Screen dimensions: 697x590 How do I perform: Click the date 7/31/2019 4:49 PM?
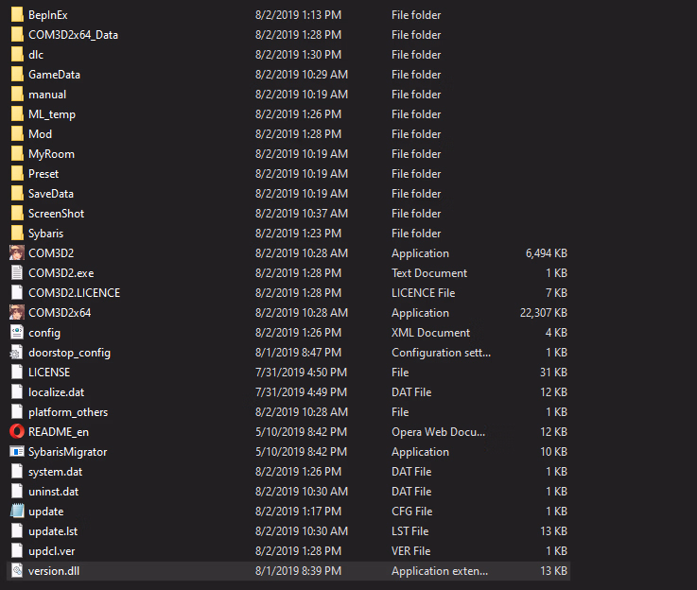coord(301,392)
